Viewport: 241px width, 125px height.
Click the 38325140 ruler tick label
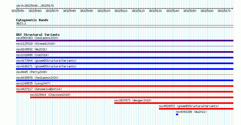point(172,11)
